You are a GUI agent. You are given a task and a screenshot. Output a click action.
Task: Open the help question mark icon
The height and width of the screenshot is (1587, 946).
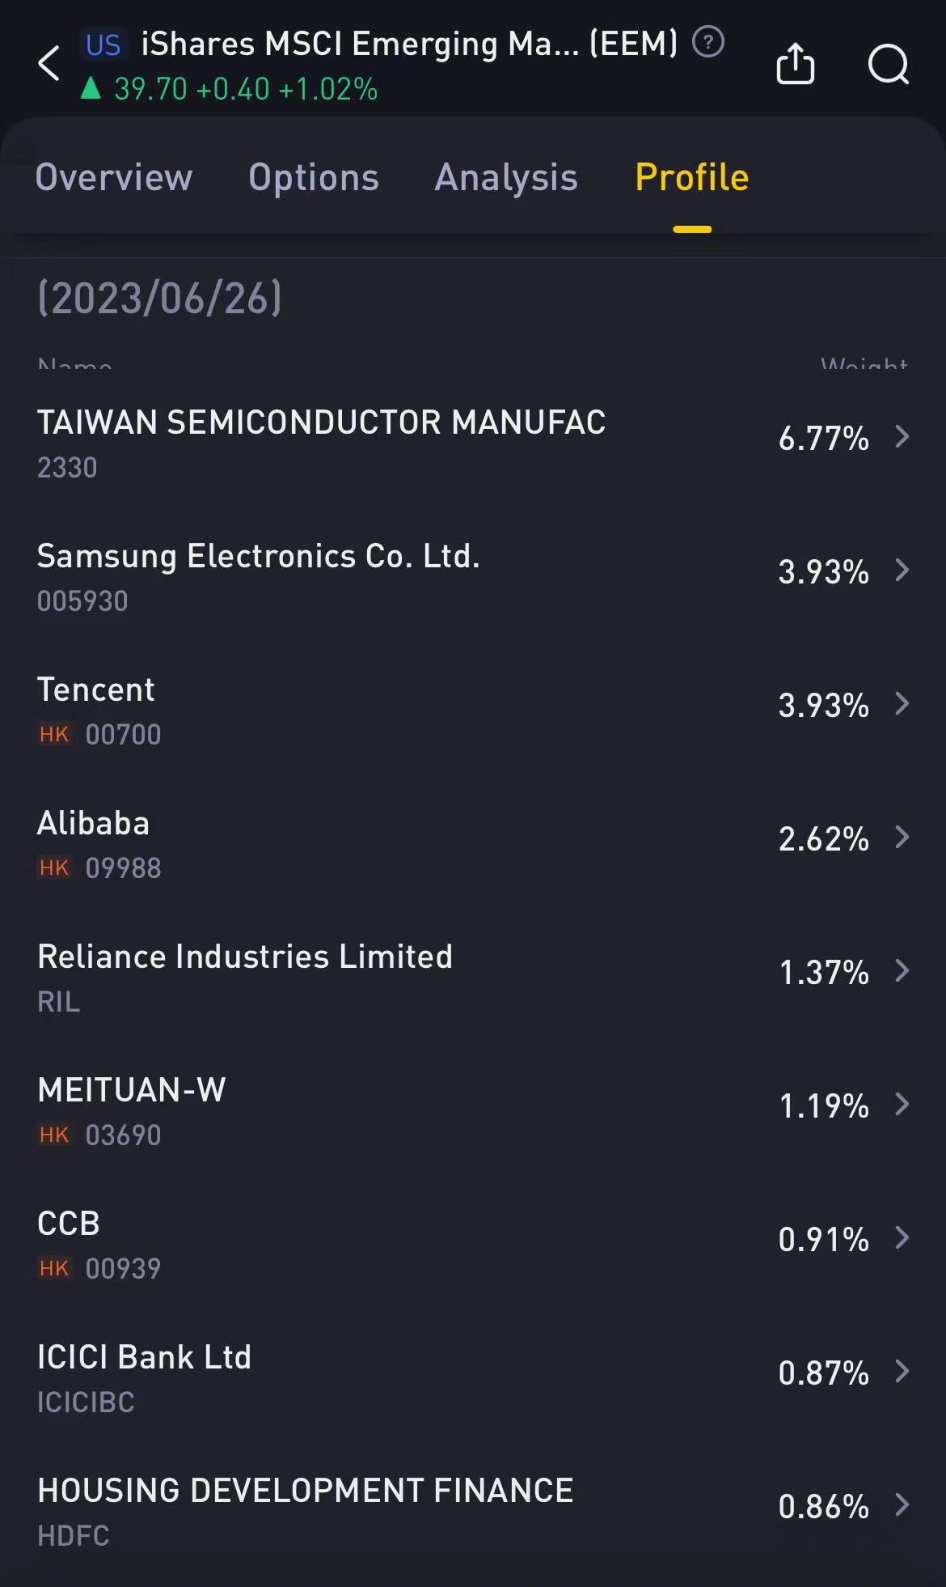pos(708,42)
